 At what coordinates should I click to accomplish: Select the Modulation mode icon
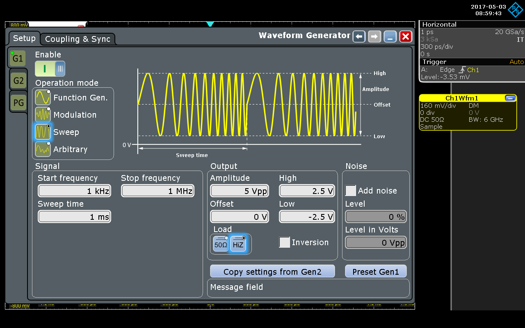(43, 115)
